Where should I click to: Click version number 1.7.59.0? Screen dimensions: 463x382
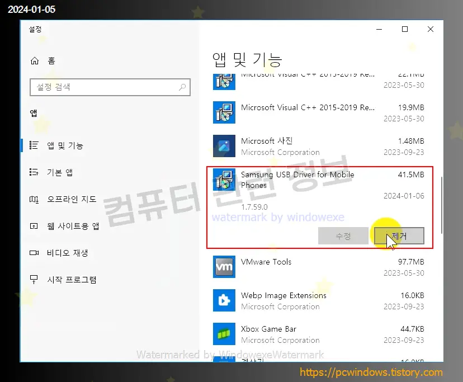[254, 207]
